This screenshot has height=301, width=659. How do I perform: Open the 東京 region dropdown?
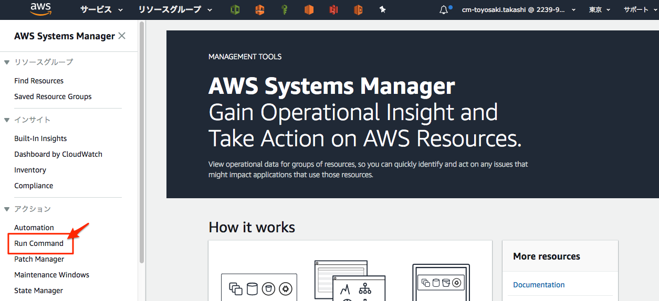click(x=599, y=10)
